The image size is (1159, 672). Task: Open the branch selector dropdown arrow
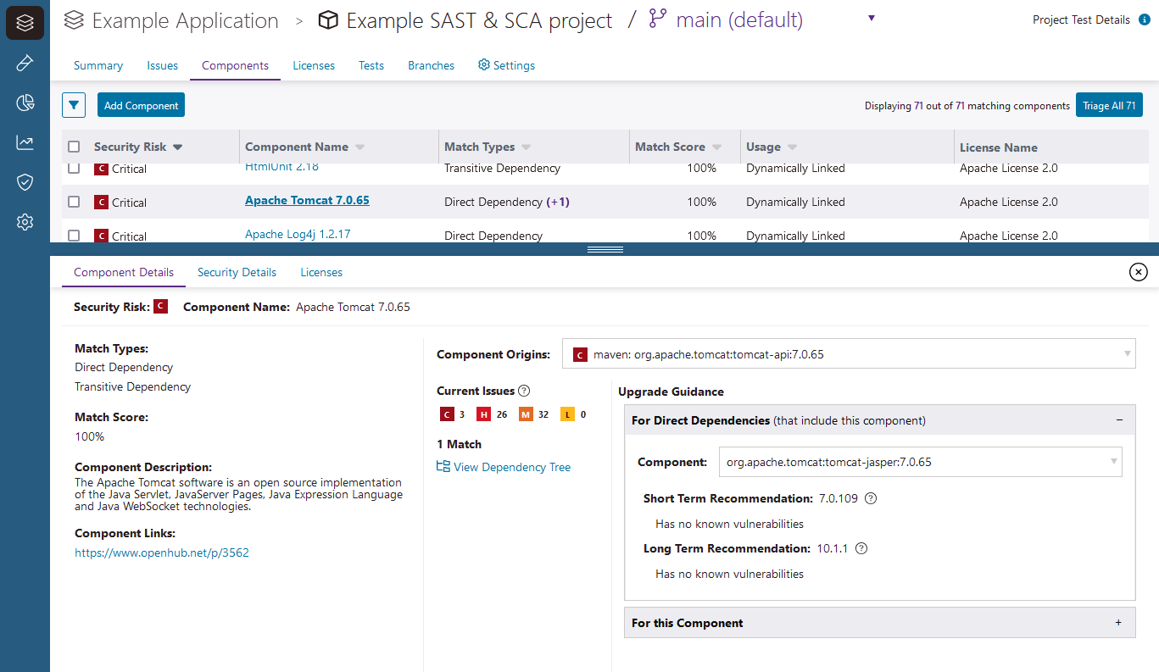click(x=872, y=19)
